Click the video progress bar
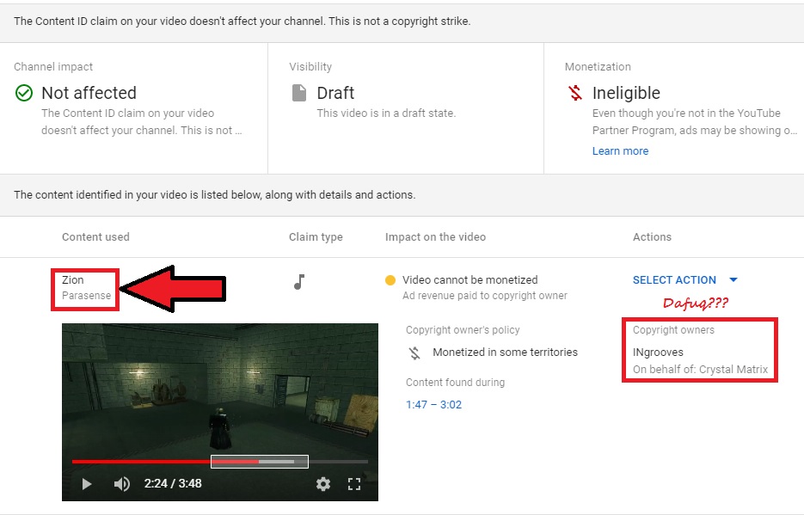The height and width of the screenshot is (515, 804). point(138,462)
